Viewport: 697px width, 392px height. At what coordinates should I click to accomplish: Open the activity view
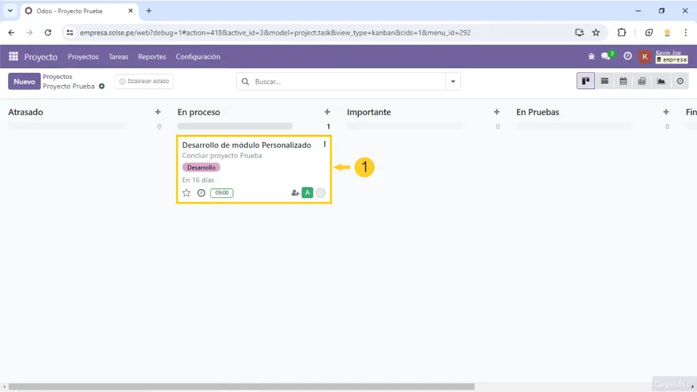pyautogui.click(x=680, y=82)
